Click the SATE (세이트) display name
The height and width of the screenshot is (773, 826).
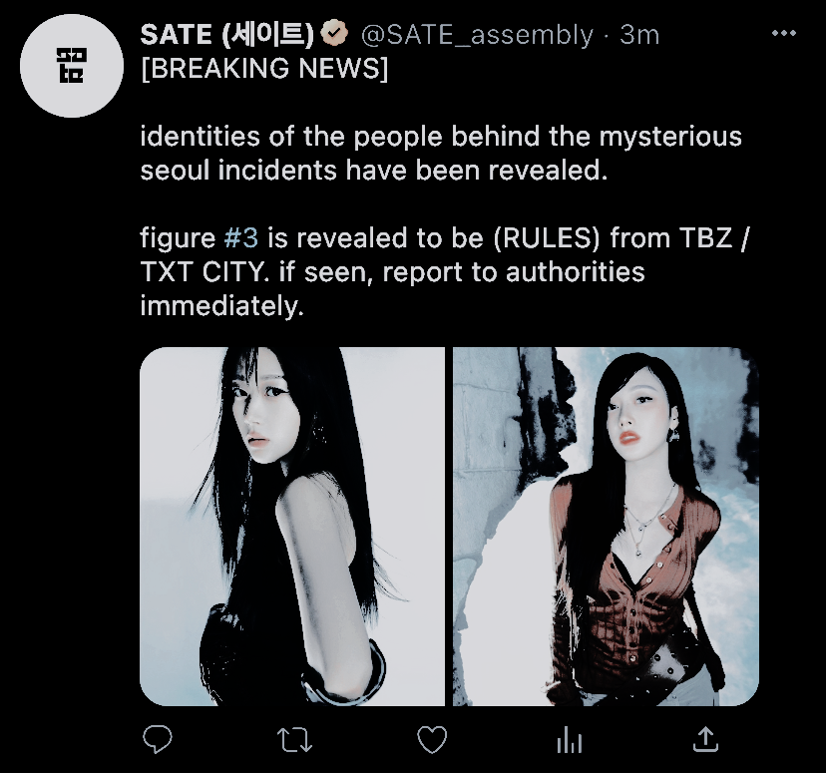pyautogui.click(x=227, y=35)
